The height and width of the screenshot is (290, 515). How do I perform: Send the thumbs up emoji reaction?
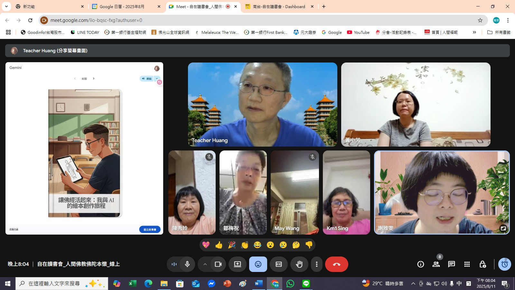(219, 245)
